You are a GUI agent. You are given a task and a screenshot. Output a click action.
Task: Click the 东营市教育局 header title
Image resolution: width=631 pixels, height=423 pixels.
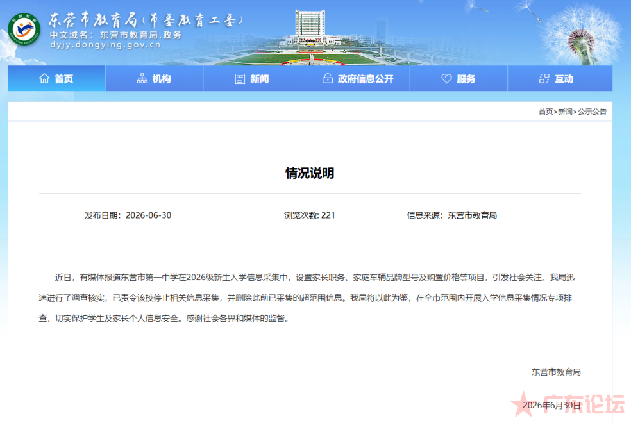tap(146, 20)
